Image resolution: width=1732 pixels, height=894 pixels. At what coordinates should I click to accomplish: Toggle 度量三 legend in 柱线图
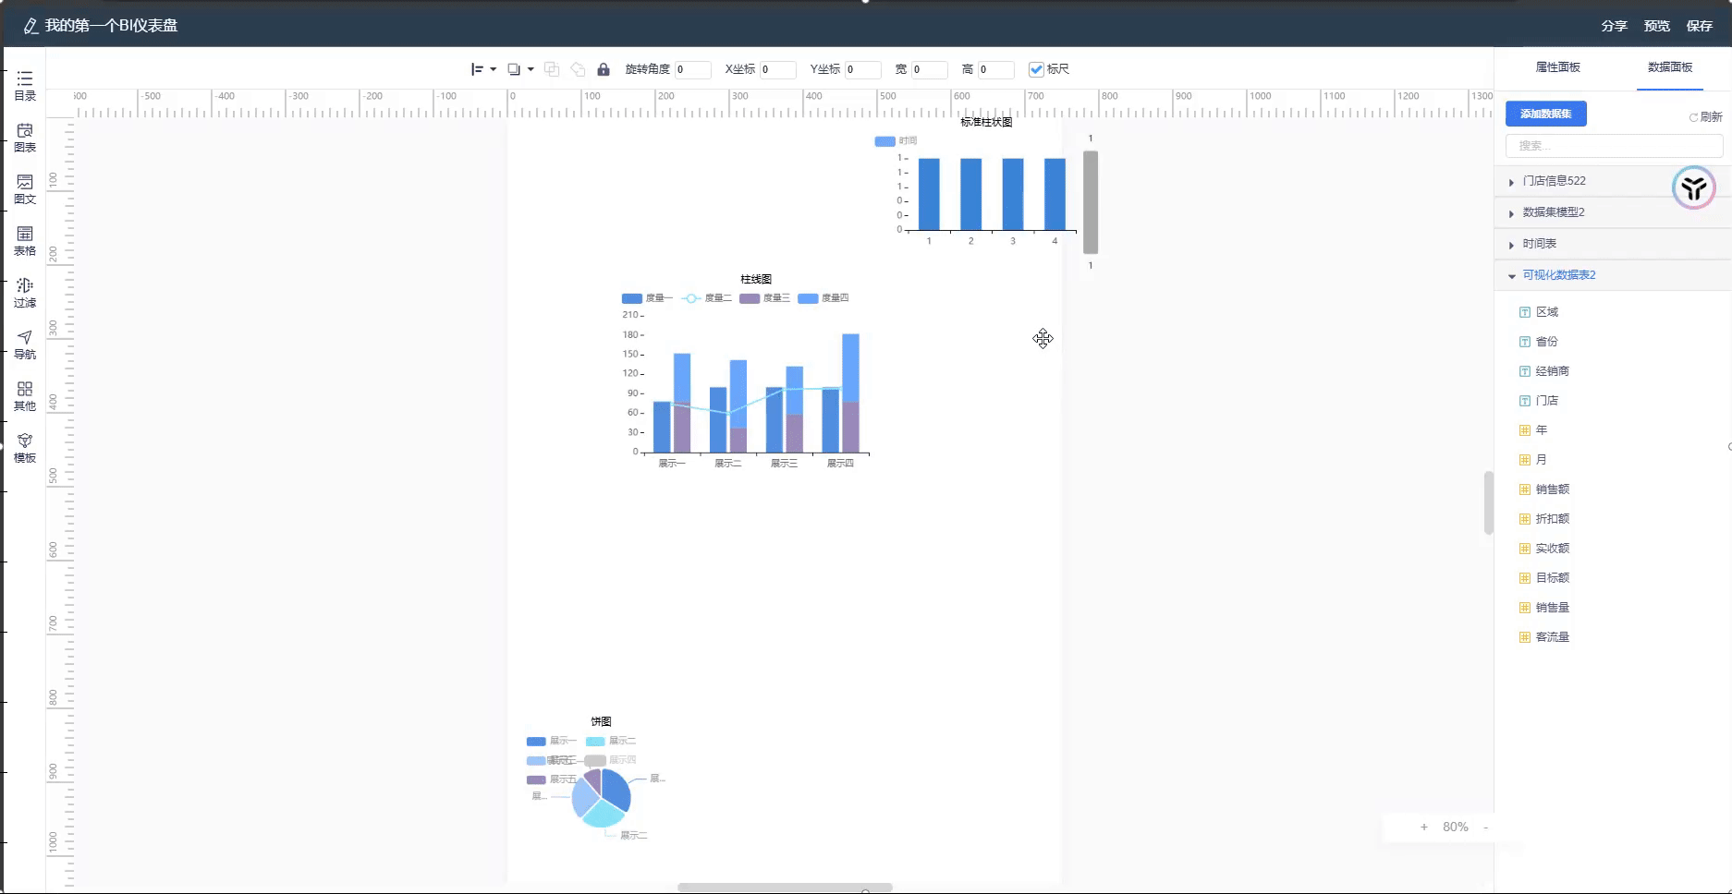click(765, 298)
